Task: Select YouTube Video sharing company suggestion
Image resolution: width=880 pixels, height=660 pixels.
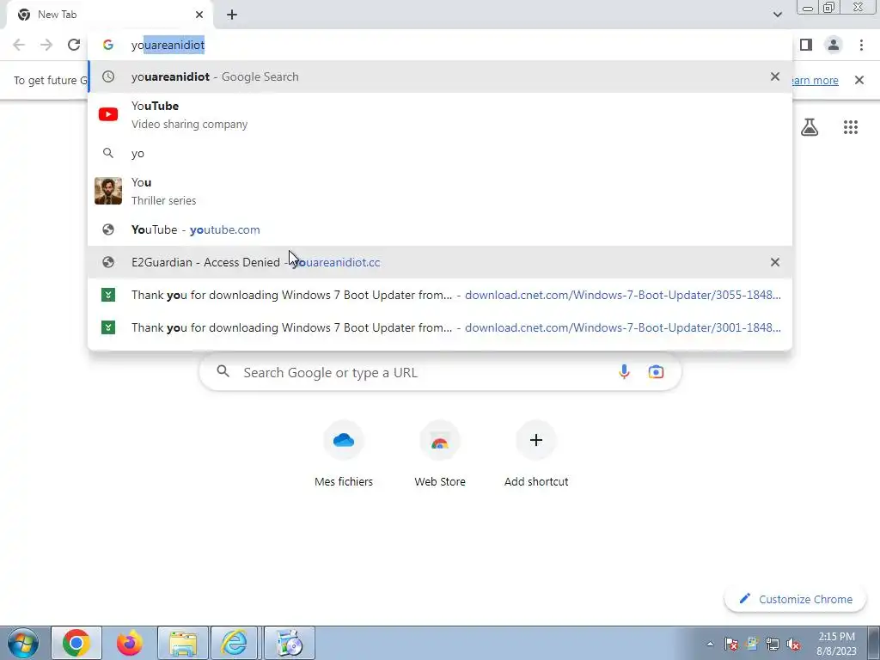Action: click(x=440, y=114)
